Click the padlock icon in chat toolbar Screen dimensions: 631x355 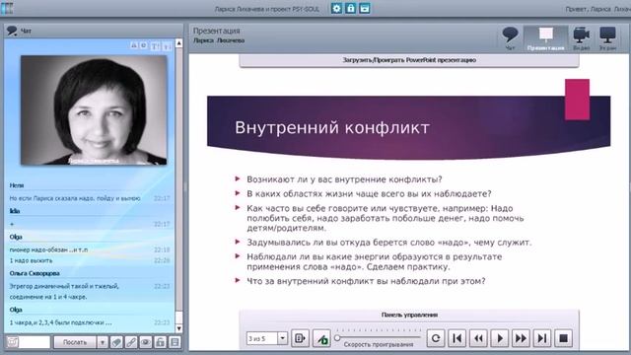coord(160,342)
